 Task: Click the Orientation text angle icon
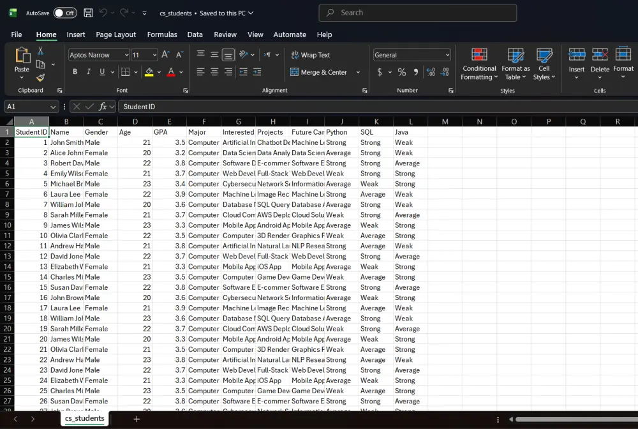(243, 54)
